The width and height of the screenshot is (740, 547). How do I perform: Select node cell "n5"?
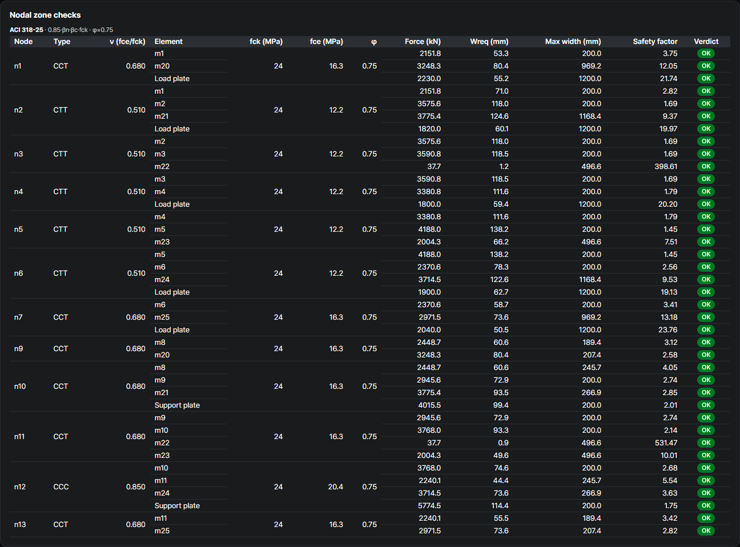point(18,230)
